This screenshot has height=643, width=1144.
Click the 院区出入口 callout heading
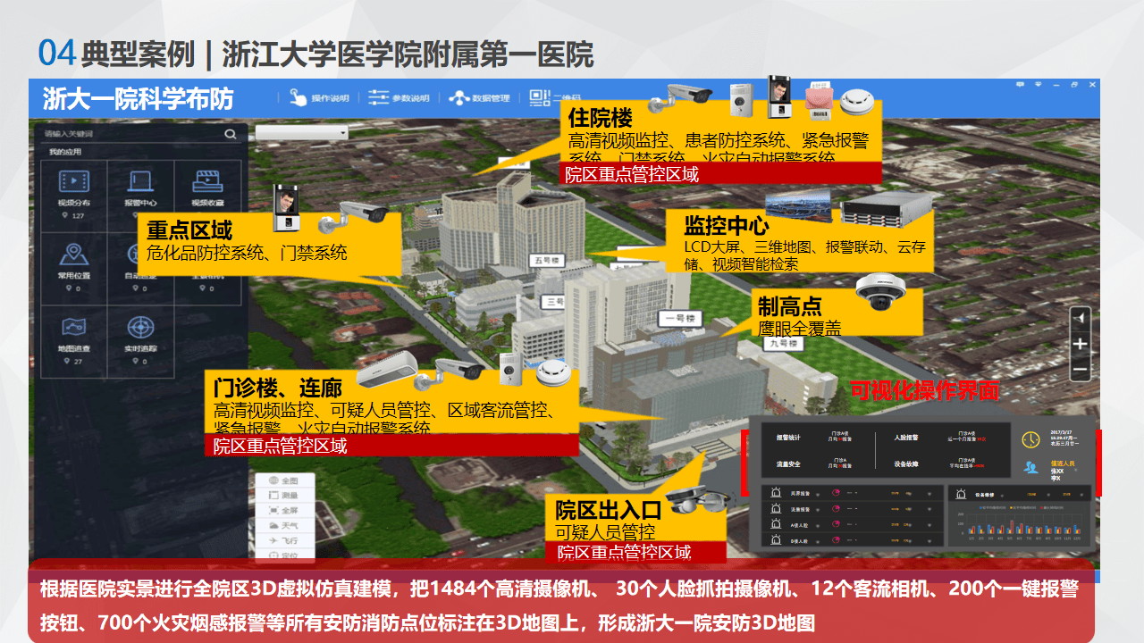pyautogui.click(x=608, y=511)
